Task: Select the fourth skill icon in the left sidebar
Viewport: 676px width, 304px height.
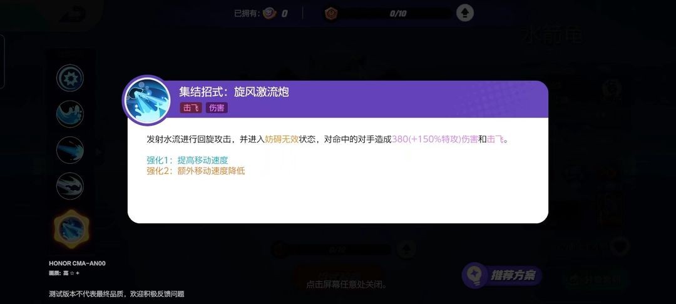Action: 70,186
